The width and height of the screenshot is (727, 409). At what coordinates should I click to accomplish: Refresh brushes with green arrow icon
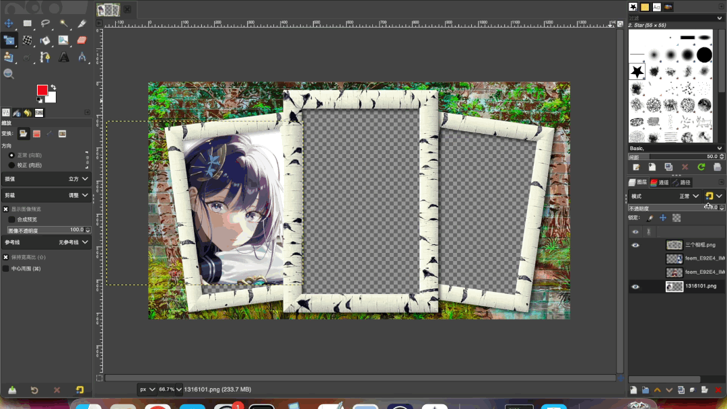tap(701, 168)
